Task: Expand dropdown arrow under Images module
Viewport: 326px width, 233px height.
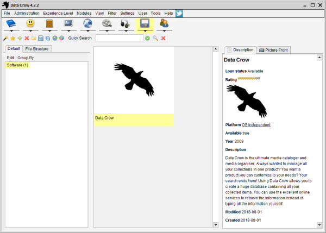Action: click(x=69, y=31)
